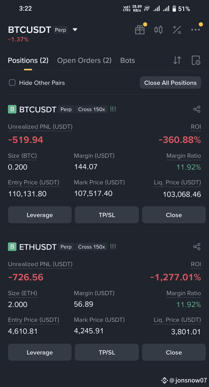Switch to the Open Orders (2) tab
209x387 pixels.
pyautogui.click(x=84, y=61)
